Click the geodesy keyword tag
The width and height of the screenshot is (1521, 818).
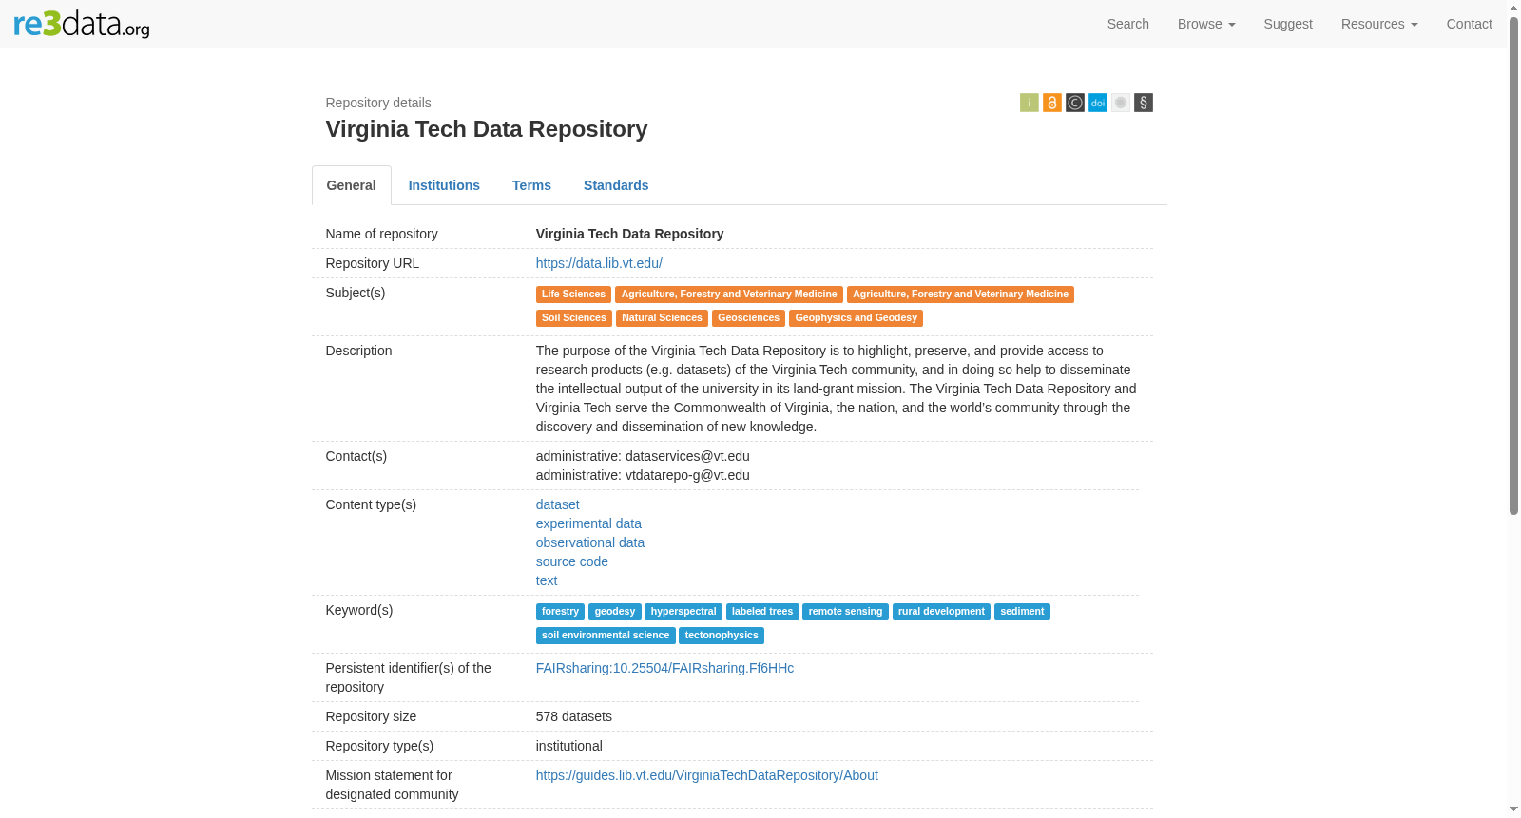click(x=614, y=612)
